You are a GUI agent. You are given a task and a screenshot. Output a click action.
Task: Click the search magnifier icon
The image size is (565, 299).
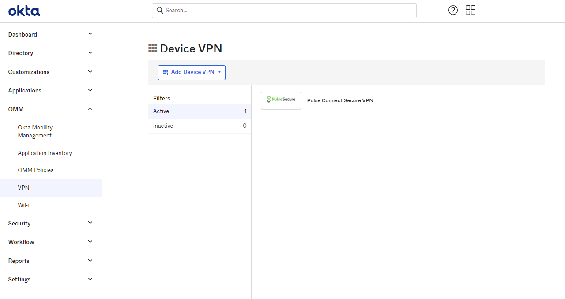[x=160, y=11]
